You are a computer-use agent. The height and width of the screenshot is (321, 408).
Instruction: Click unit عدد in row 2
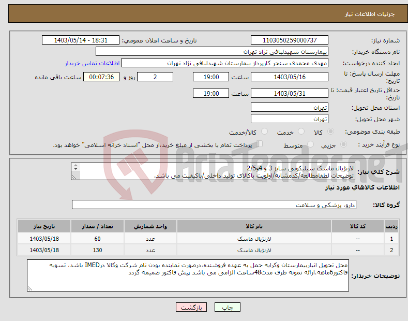[x=150, y=251]
